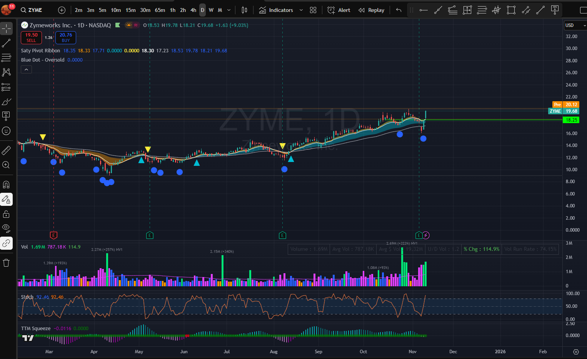The height and width of the screenshot is (359, 587).
Task: Click the red SELL 19.50 button
Action: 31,38
